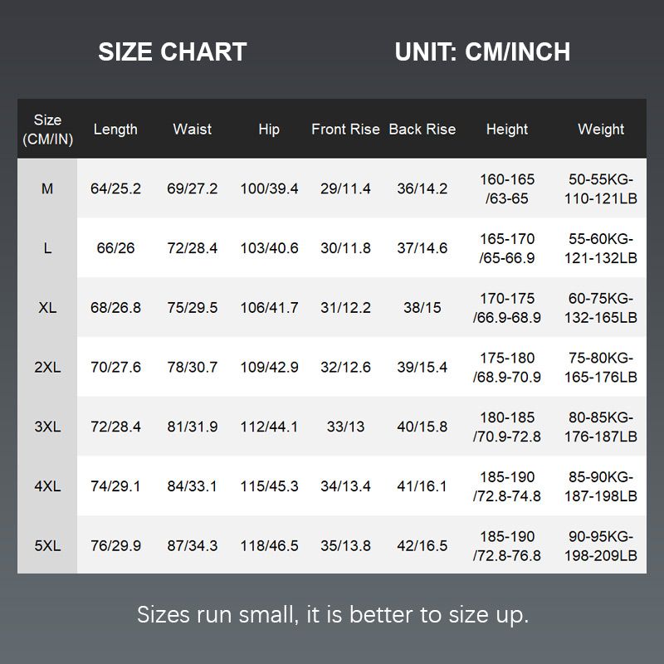Select the Waist column header

192,129
